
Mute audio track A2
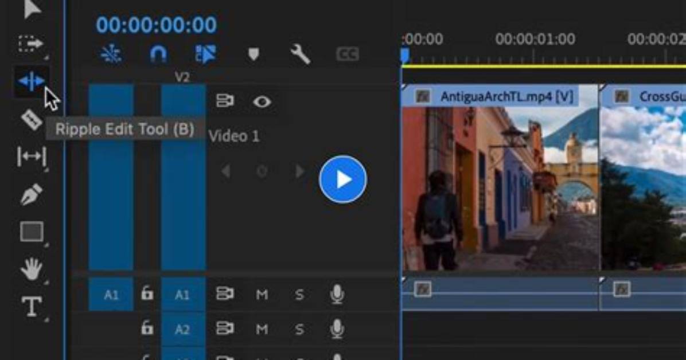[262, 329]
